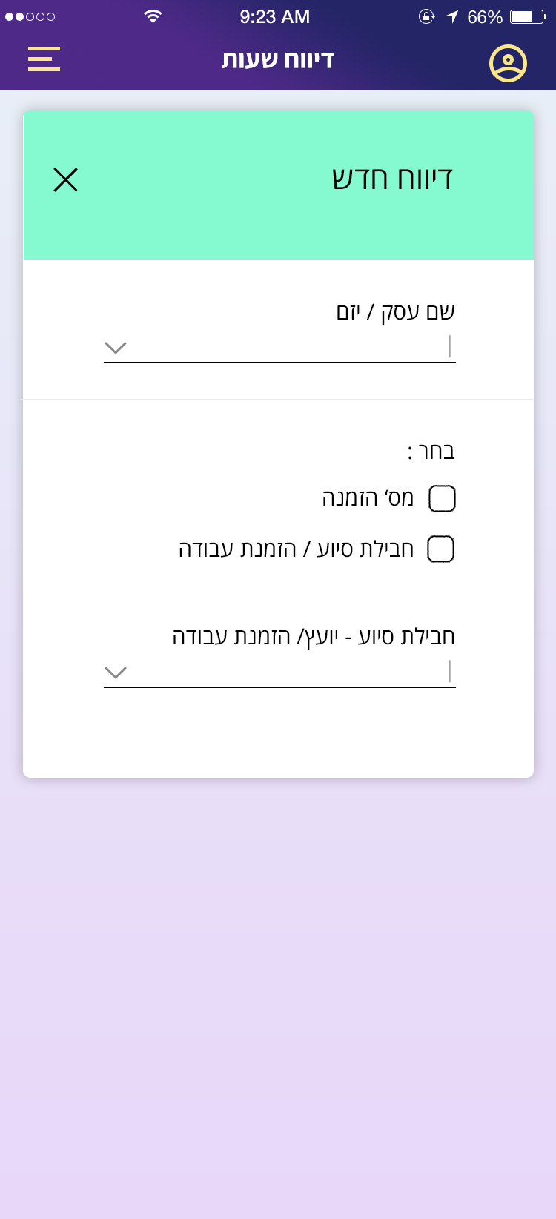Open the user profile icon

(x=508, y=63)
